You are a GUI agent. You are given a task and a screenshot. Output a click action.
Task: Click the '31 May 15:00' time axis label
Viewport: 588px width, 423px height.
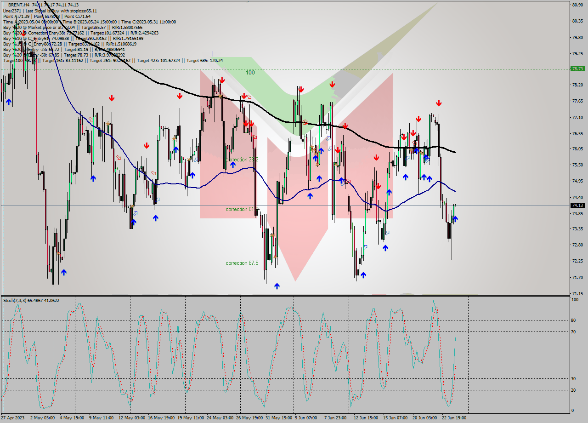(278, 418)
